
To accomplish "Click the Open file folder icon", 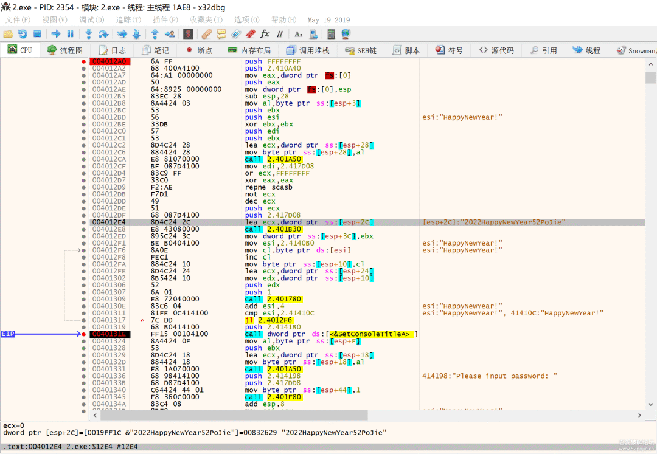I will coord(8,34).
